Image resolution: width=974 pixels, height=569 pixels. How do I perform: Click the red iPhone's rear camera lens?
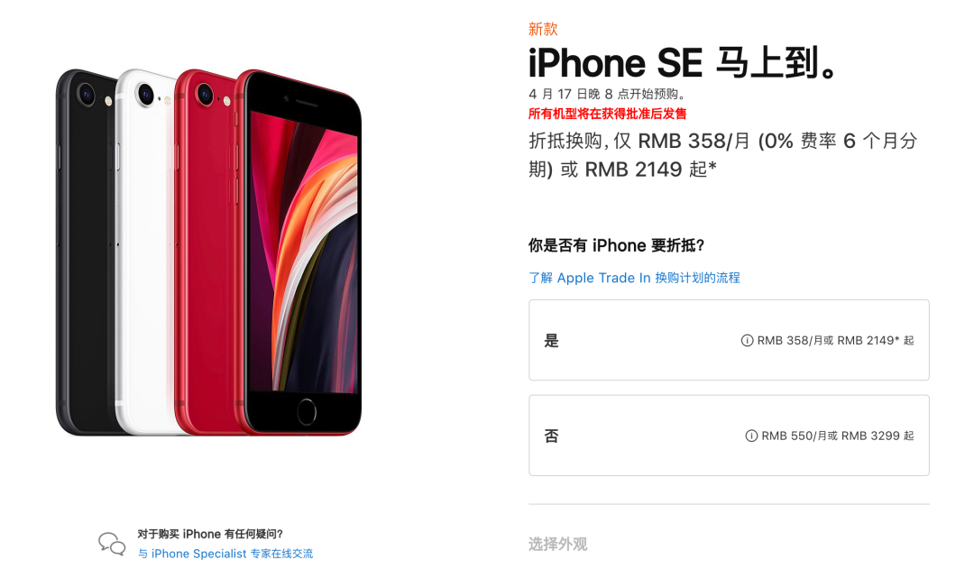(205, 95)
